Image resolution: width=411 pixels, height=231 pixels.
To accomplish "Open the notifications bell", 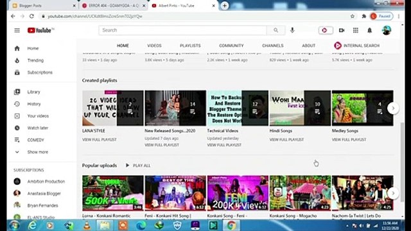I will [x=370, y=30].
